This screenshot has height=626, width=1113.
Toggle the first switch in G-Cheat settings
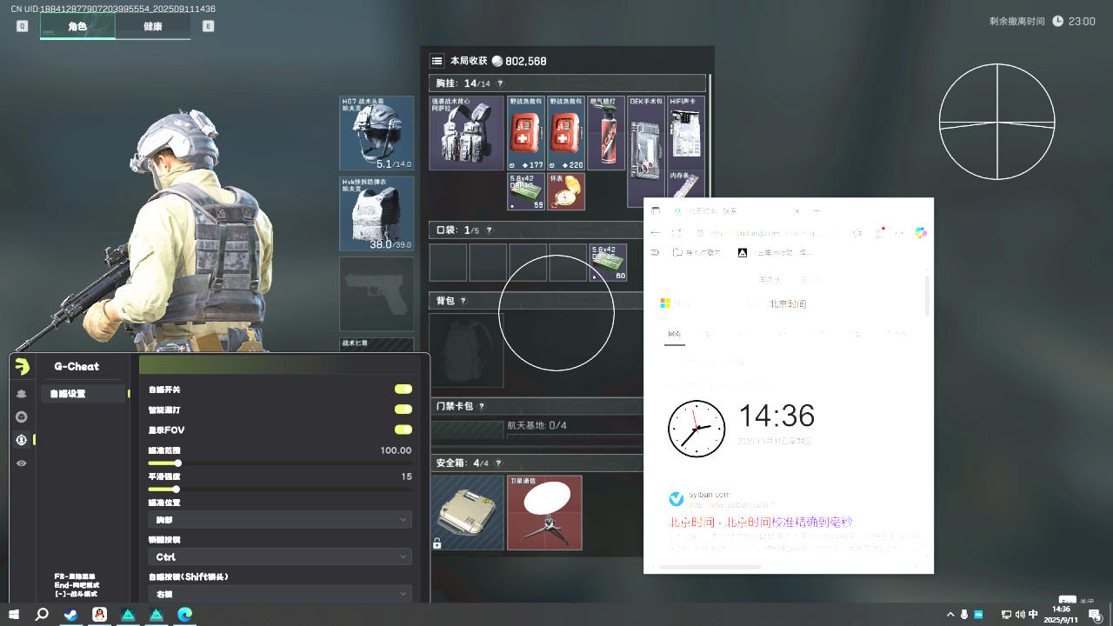[403, 390]
